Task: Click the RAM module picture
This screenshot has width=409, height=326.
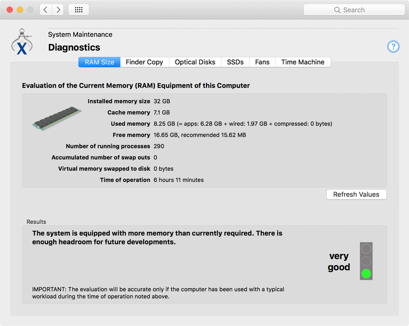Action: click(x=57, y=119)
